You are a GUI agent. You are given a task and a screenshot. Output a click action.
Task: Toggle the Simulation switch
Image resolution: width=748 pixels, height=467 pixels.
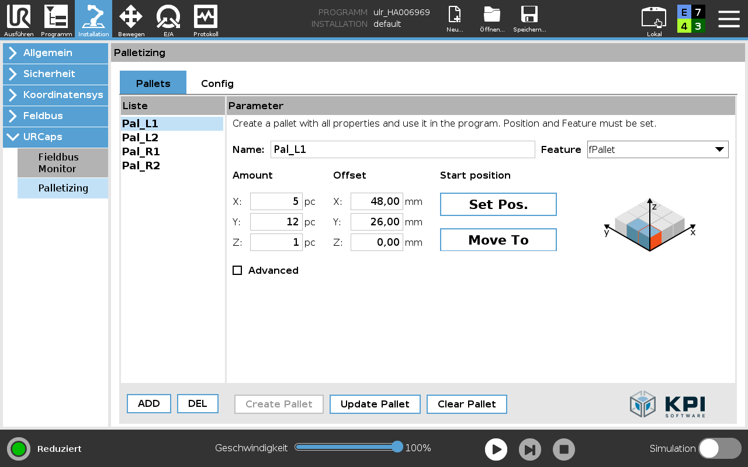click(720, 448)
